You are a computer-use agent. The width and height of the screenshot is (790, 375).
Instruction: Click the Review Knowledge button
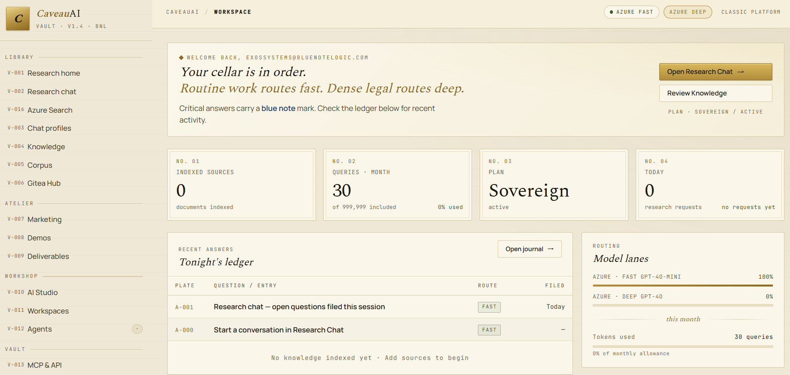click(716, 93)
